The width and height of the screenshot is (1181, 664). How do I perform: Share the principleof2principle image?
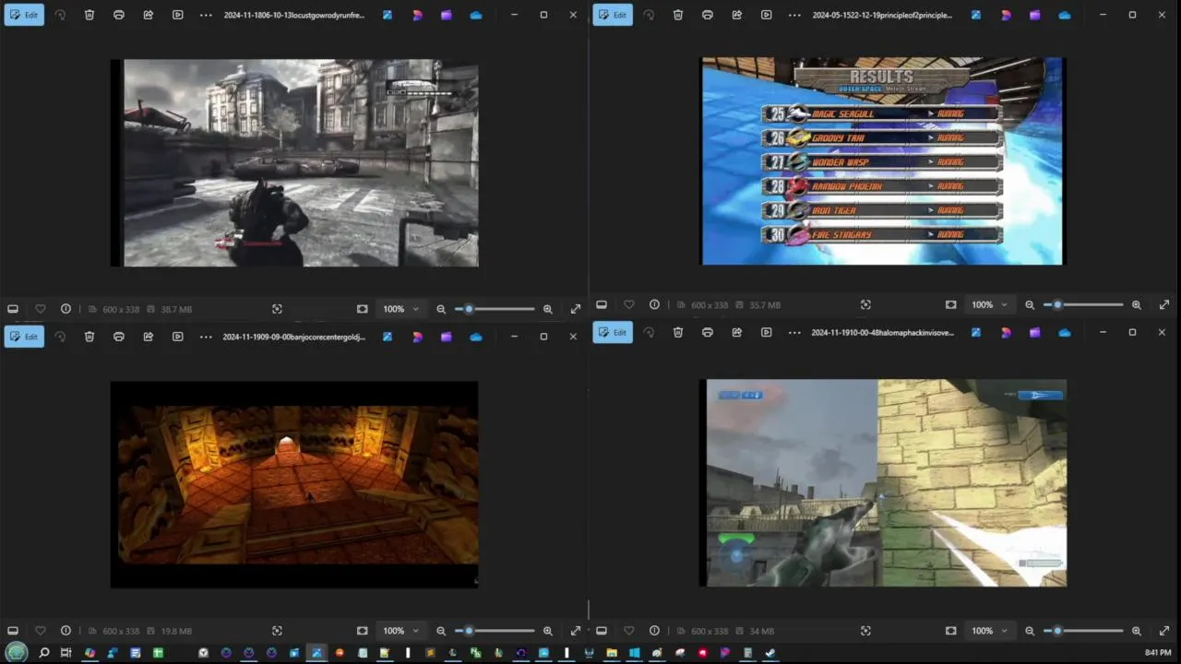pos(737,15)
